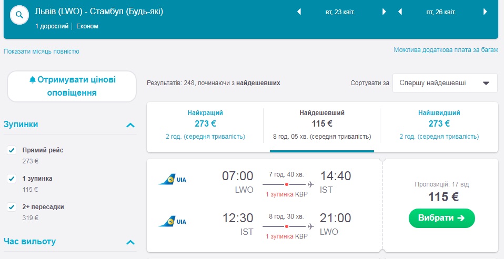
Task: Click the search magnifier icon
Action: pyautogui.click(x=19, y=15)
